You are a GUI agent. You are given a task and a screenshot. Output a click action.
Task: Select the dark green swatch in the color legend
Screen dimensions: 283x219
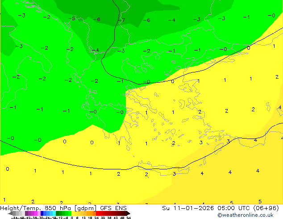point(58,213)
